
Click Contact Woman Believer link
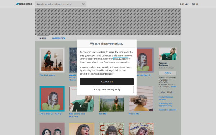coord(166,98)
